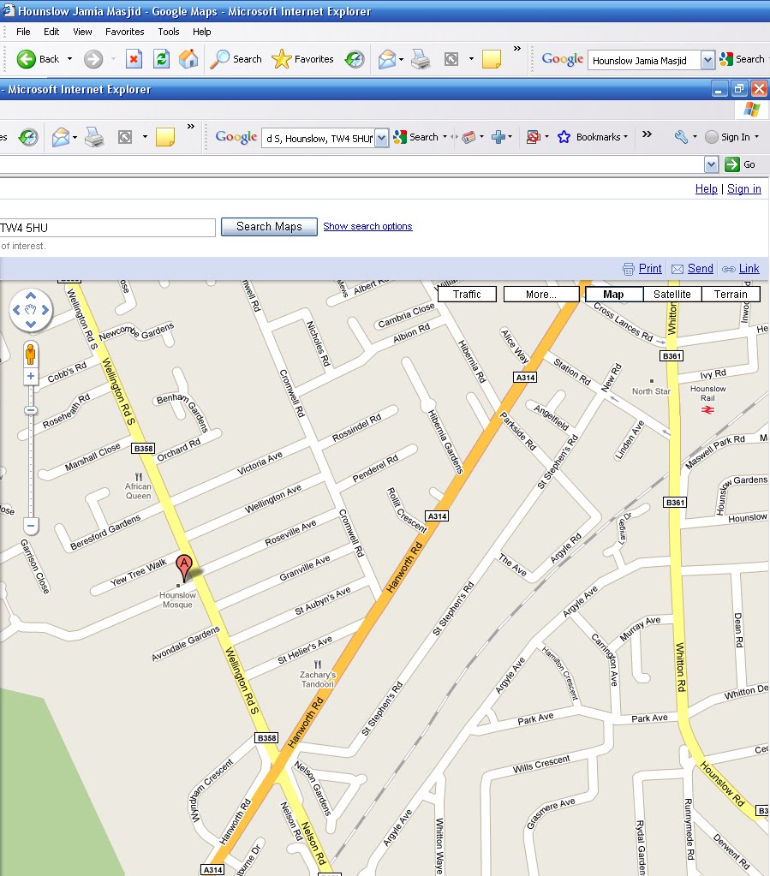The image size is (770, 876).
Task: Click the pan left arrow on the map control
Action: click(16, 309)
